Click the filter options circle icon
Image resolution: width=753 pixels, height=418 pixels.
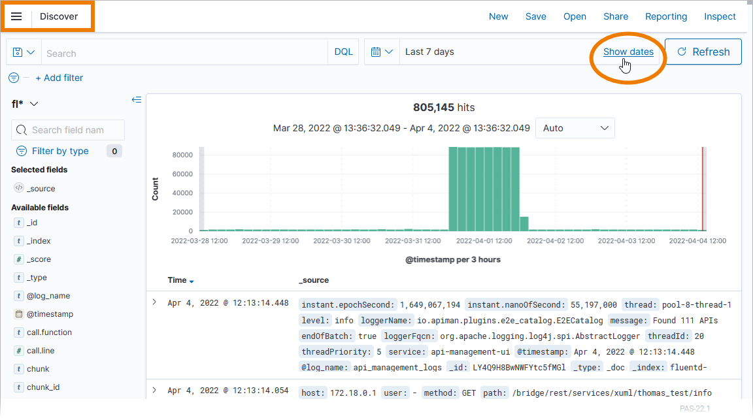tap(14, 78)
